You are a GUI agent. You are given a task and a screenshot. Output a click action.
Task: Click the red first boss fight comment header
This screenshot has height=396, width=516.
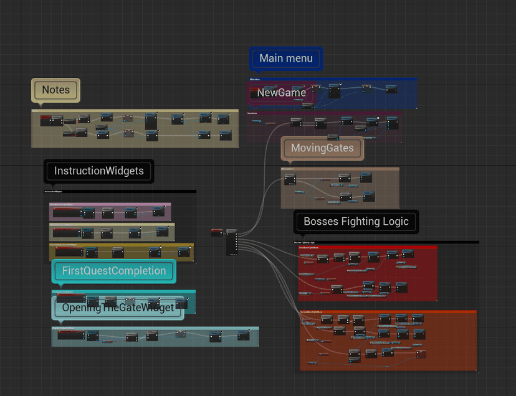[x=367, y=247]
